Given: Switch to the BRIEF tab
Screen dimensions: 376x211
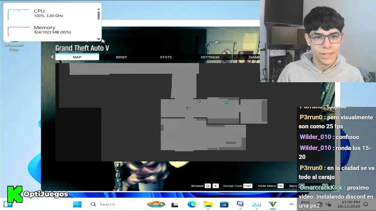Looking at the screenshot, I should point(121,57).
